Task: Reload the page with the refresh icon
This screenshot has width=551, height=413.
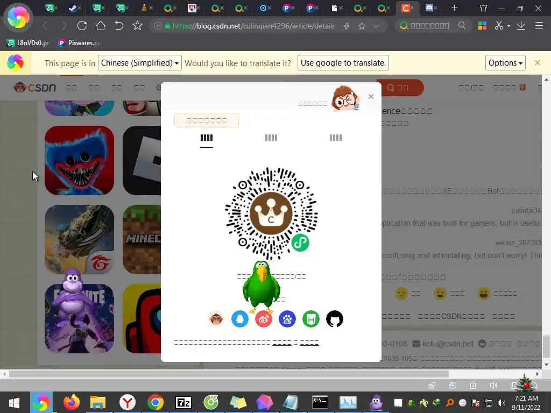Action: point(82,26)
